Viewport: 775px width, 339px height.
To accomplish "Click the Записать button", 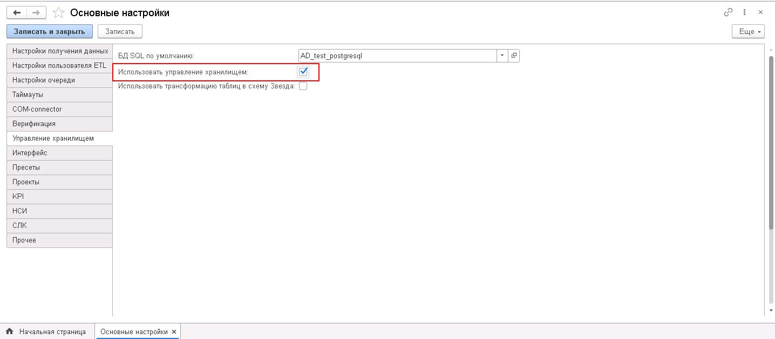I will (120, 32).
